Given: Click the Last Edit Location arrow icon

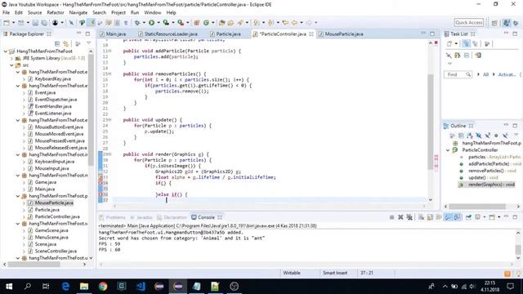Looking at the screenshot, I should click(285, 22).
